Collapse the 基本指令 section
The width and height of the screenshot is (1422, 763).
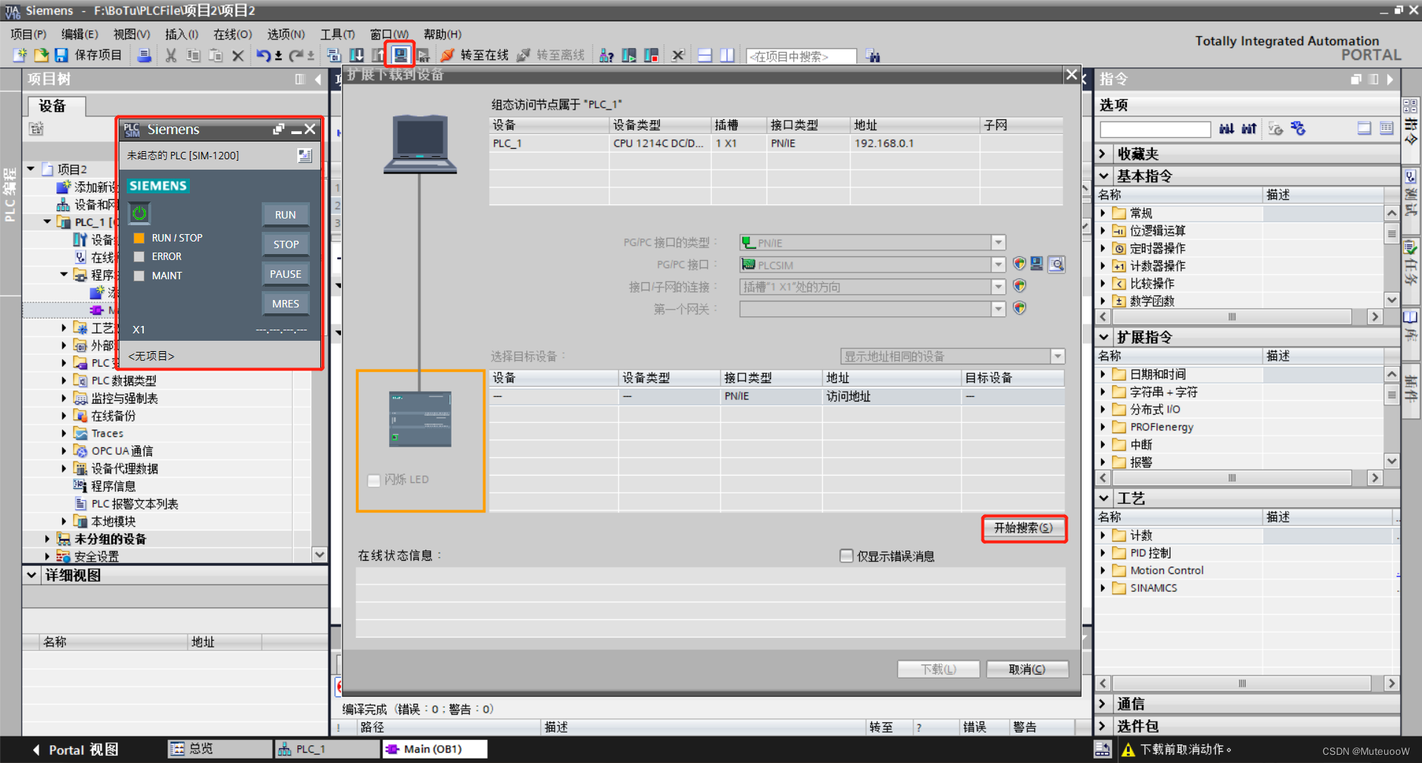(x=1103, y=176)
